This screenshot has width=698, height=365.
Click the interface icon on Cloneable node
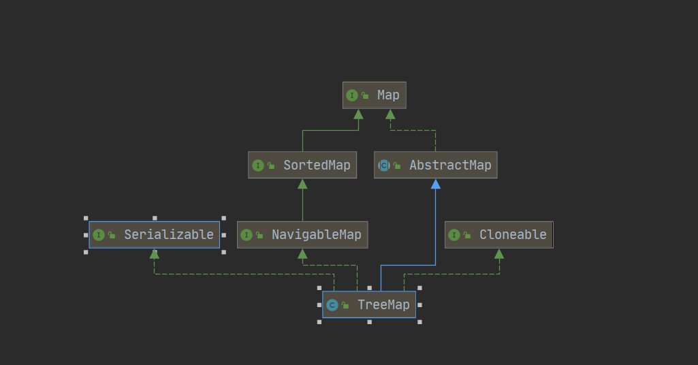(454, 235)
